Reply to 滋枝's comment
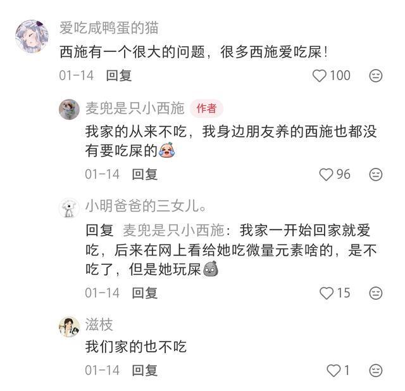 144,370
